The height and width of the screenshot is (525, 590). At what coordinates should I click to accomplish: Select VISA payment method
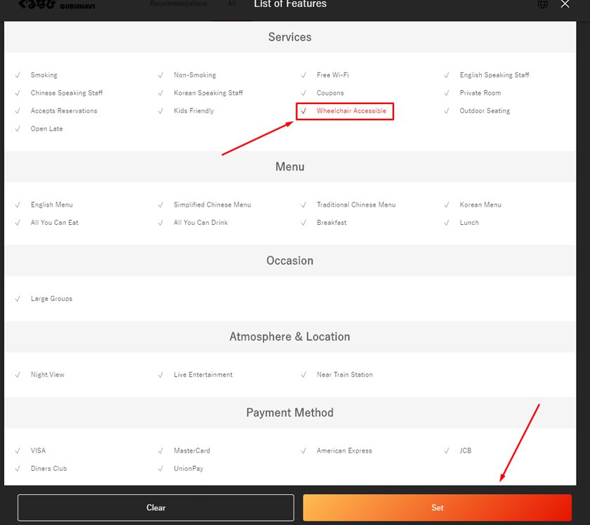(30, 451)
